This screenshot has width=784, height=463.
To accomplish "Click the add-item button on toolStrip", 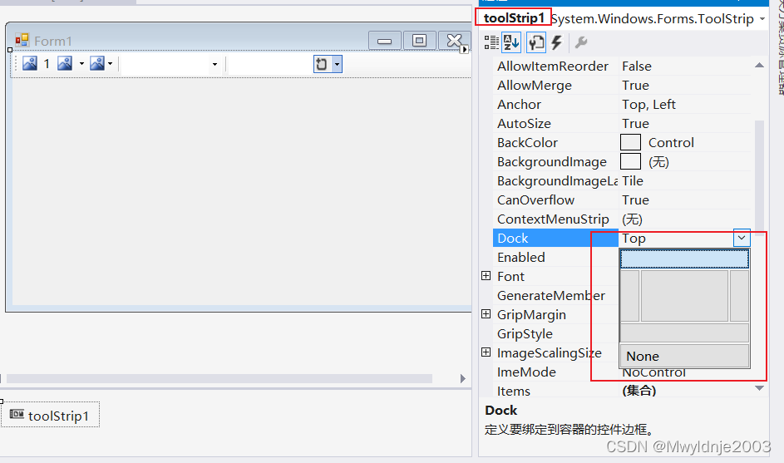I will point(322,64).
